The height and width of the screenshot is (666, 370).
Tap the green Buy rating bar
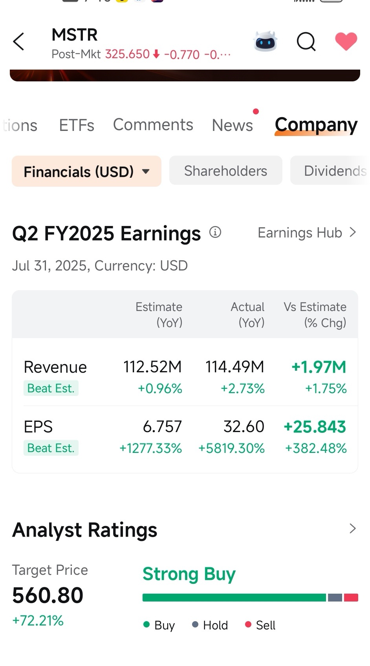[234, 598]
